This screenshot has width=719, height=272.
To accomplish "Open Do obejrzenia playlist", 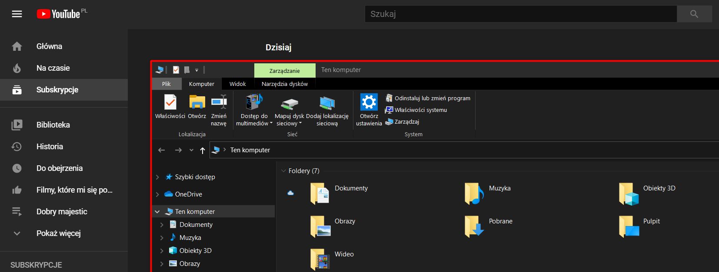I will (x=64, y=168).
